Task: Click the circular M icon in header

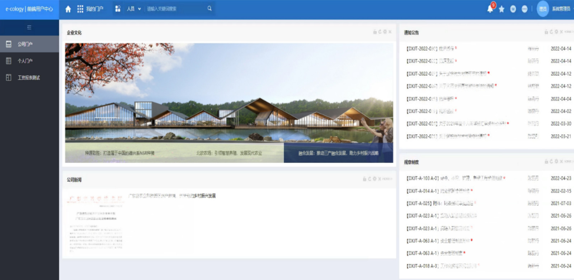Action: (513, 9)
